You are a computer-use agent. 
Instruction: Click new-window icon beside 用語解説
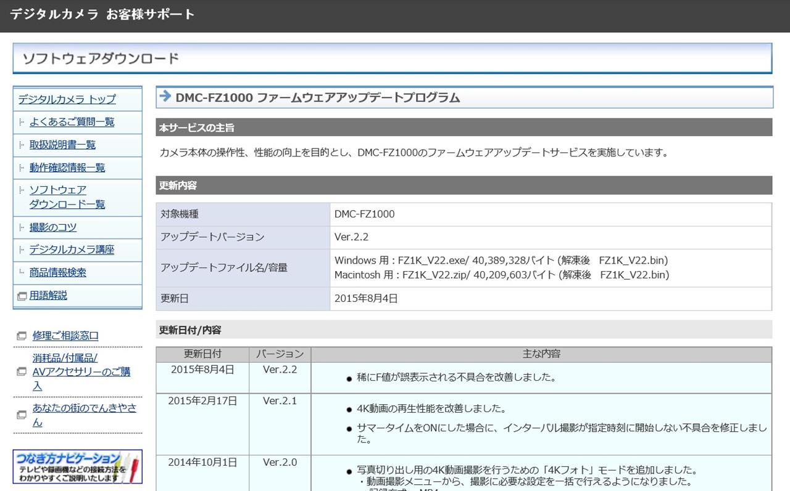coord(22,296)
